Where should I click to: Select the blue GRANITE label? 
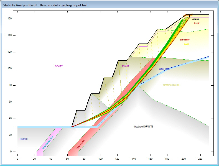(x=24, y=139)
